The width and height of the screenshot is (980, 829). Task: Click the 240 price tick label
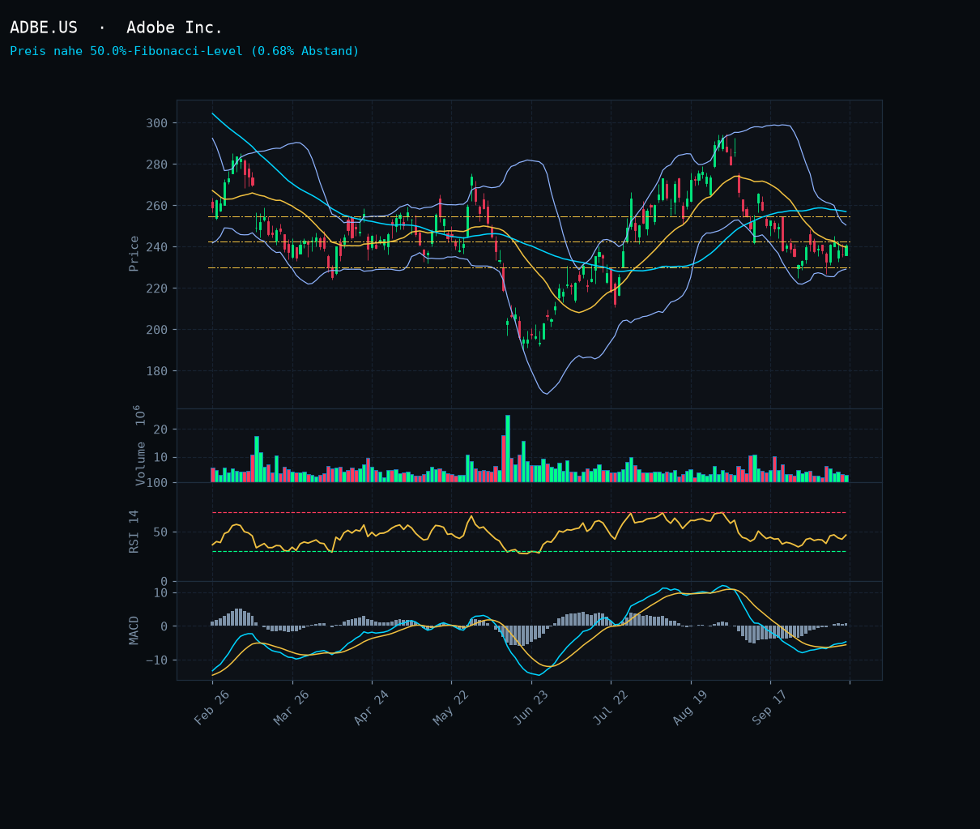click(156, 247)
